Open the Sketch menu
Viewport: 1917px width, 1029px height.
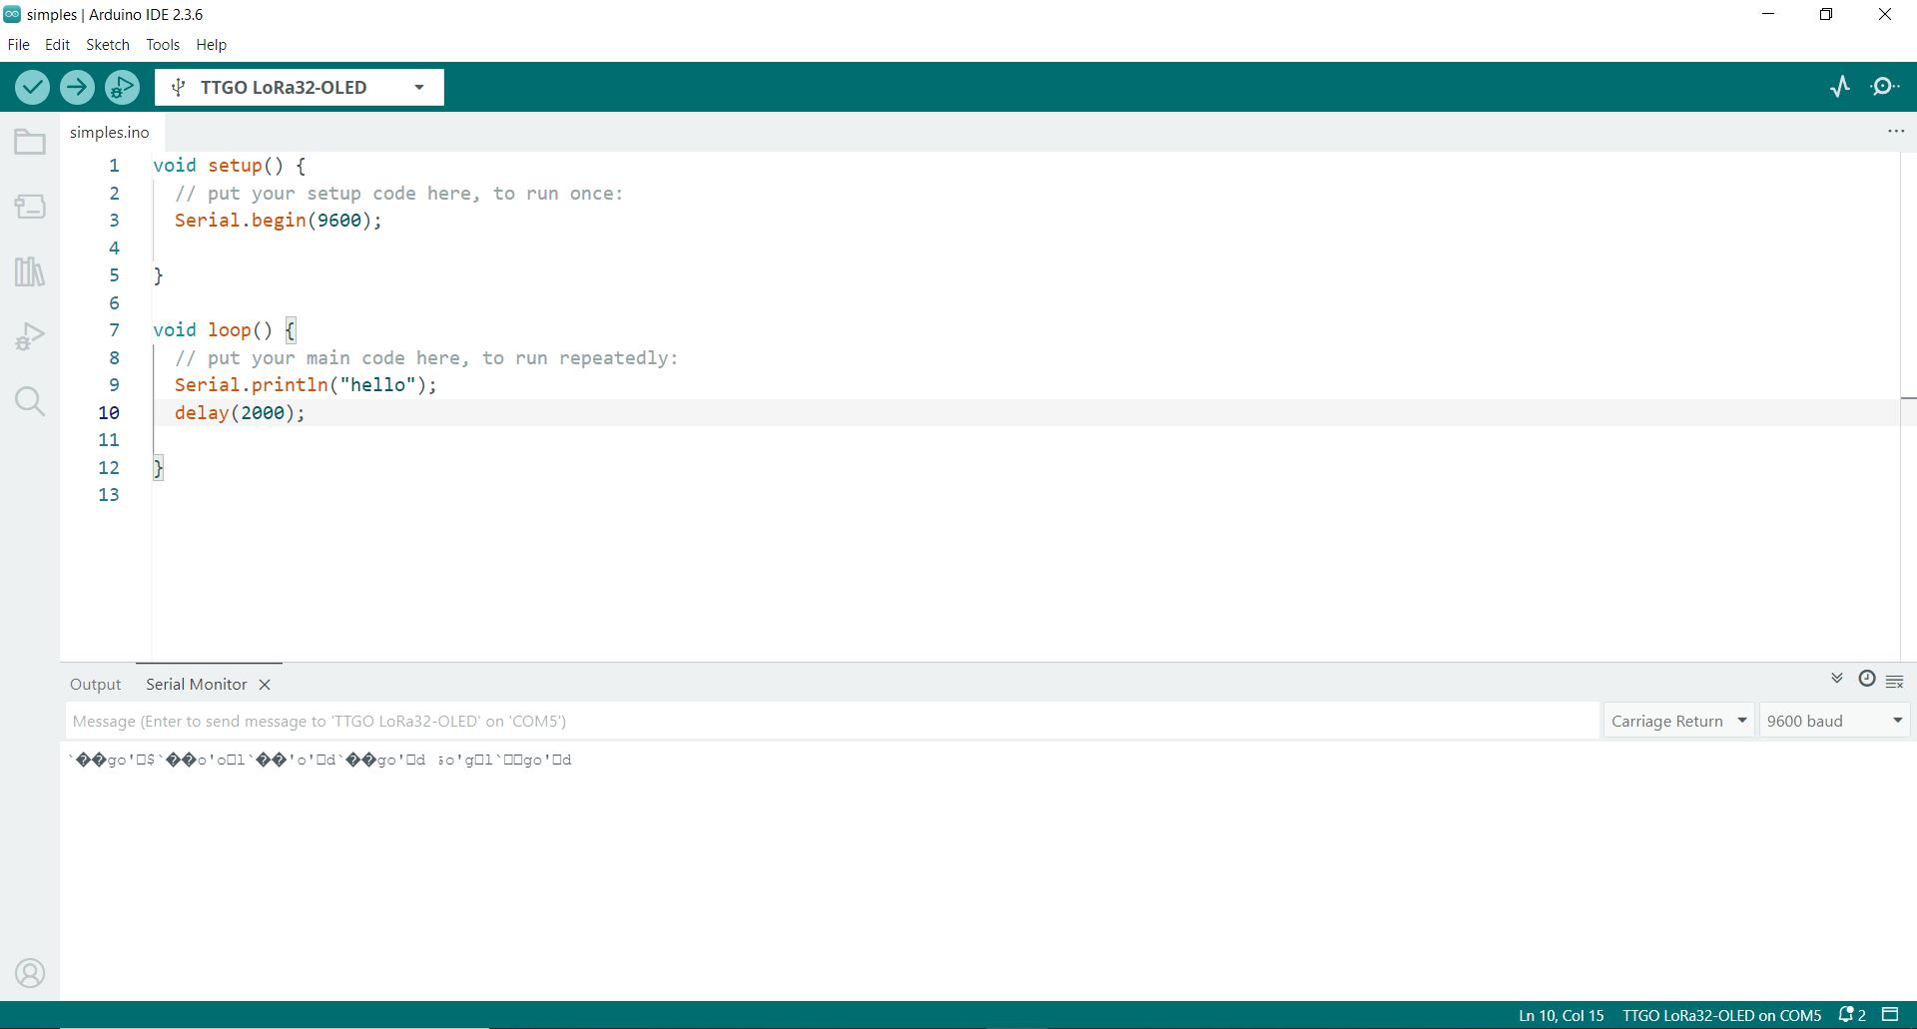click(108, 45)
